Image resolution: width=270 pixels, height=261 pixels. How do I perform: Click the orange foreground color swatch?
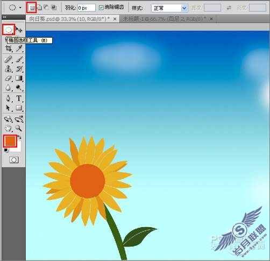pos(10,141)
